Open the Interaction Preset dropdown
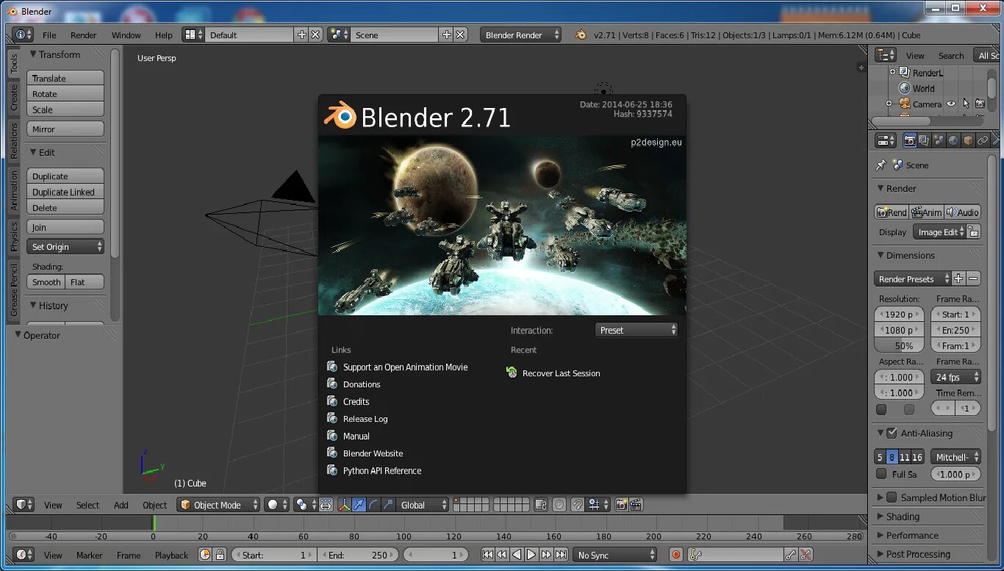 [x=637, y=330]
